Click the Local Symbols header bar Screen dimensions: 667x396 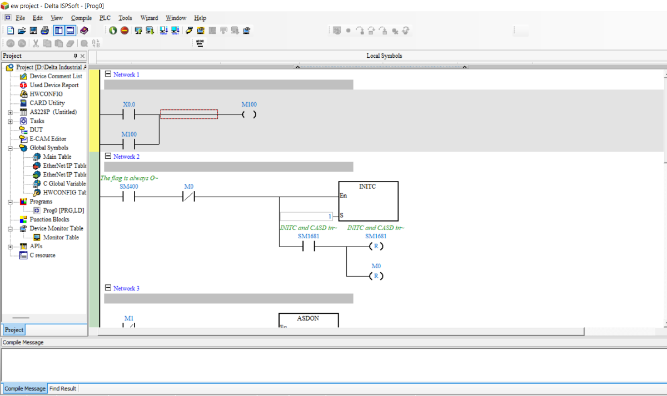[x=384, y=56]
